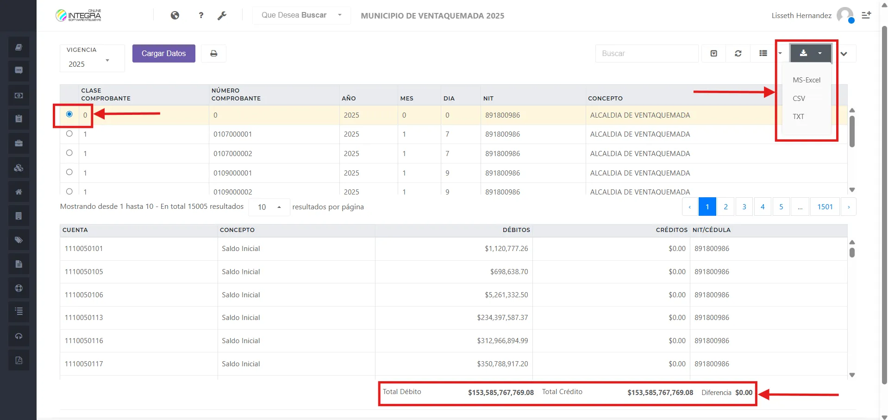Screen dimensions: 888x420
Task: Click the Cargar Datos button
Action: pyautogui.click(x=163, y=54)
